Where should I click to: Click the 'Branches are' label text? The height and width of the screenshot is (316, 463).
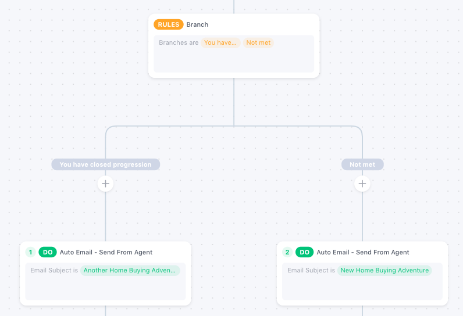(179, 42)
